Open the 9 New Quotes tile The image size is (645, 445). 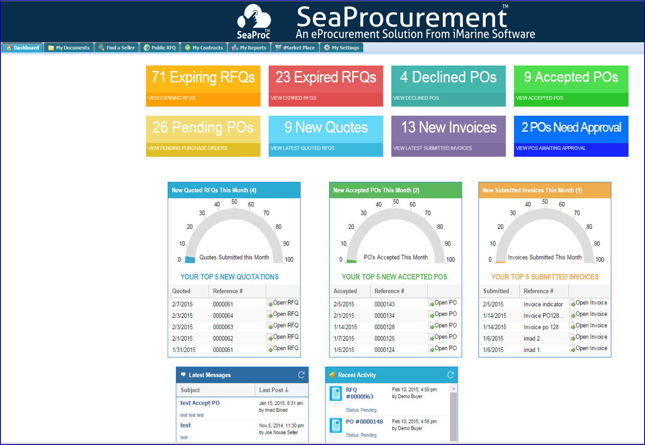pos(326,136)
